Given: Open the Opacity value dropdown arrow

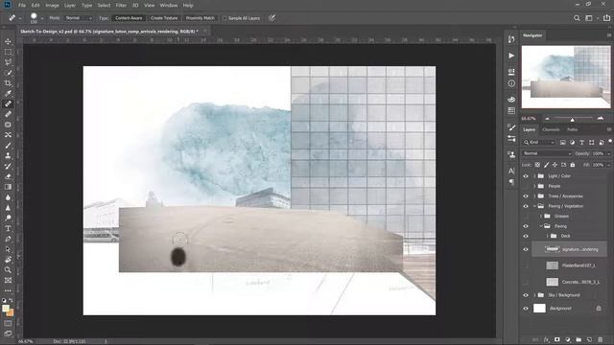Looking at the screenshot, I should point(608,153).
